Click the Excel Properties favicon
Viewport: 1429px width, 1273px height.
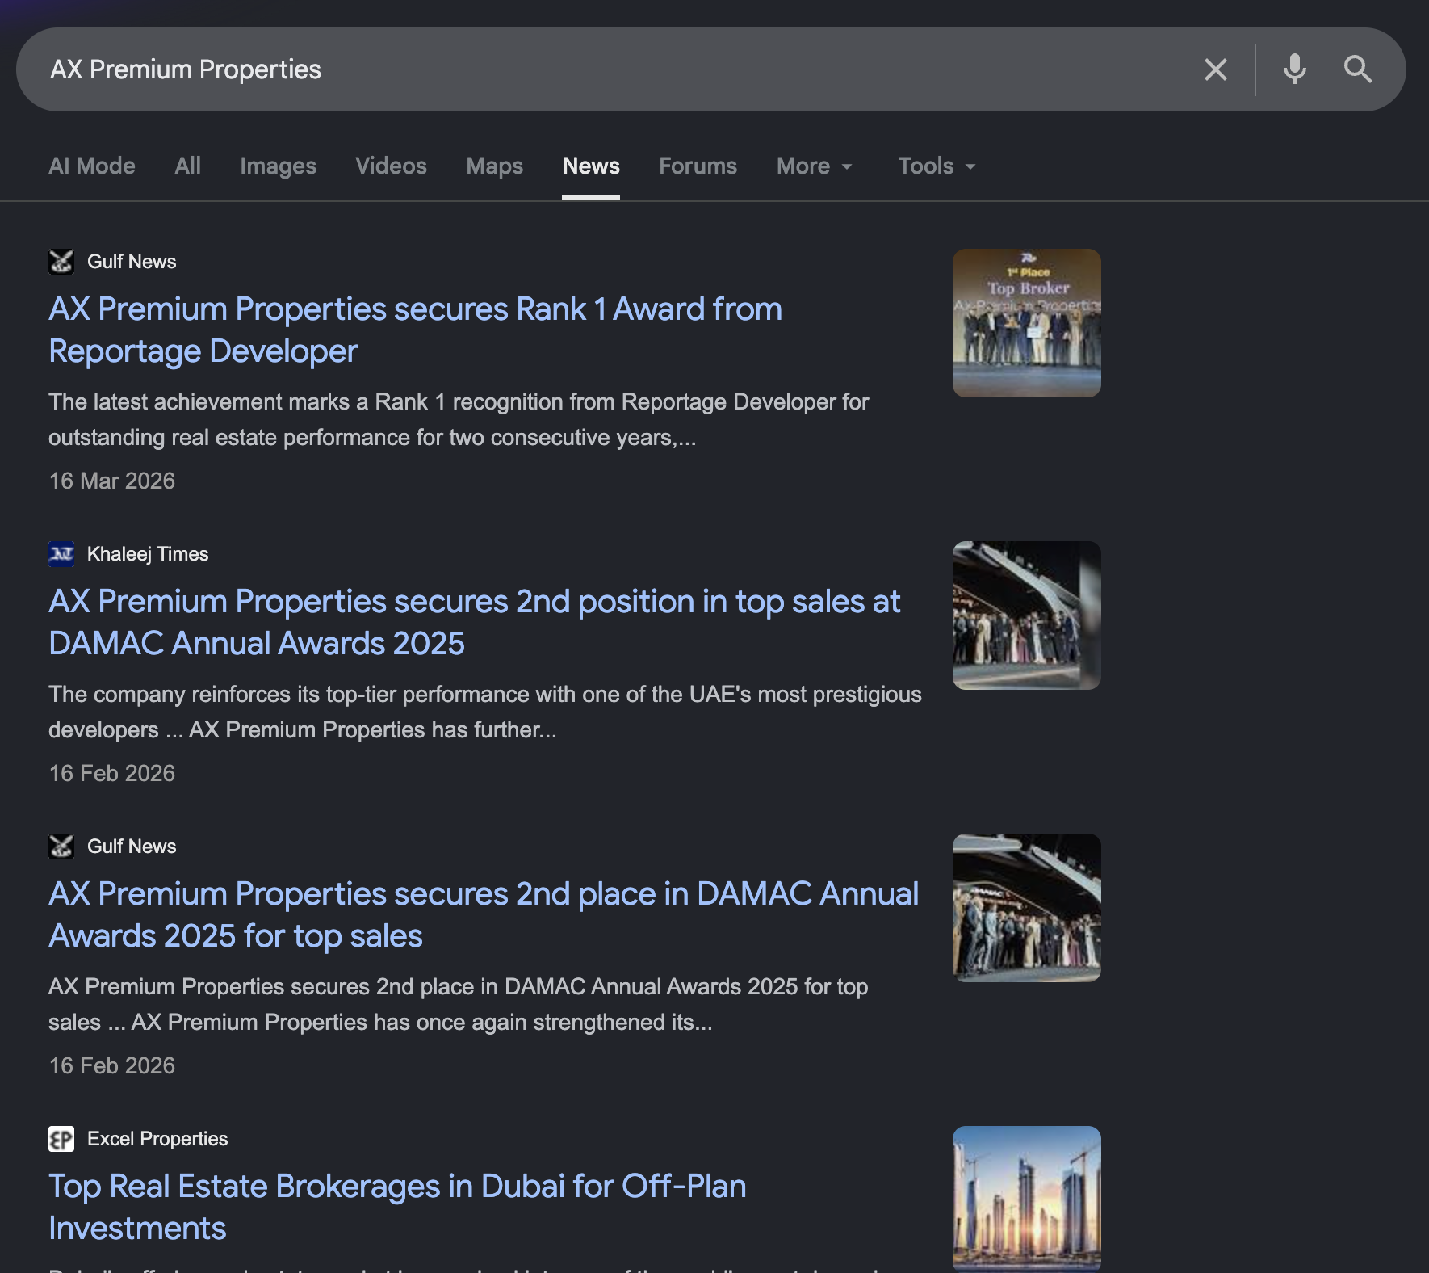click(x=61, y=1139)
